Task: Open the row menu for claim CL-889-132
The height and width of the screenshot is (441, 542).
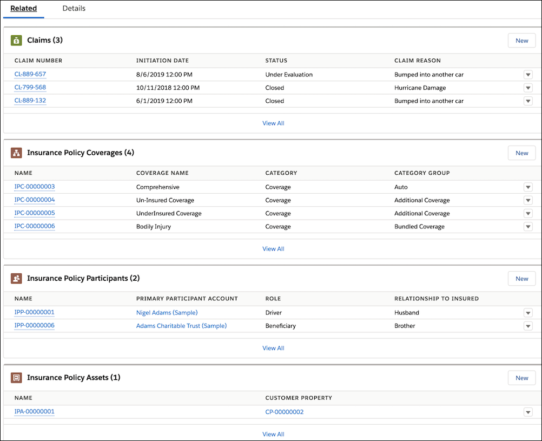Action: (528, 101)
